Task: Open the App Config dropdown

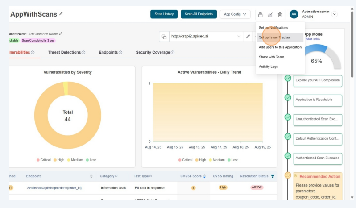Action: pos(235,14)
